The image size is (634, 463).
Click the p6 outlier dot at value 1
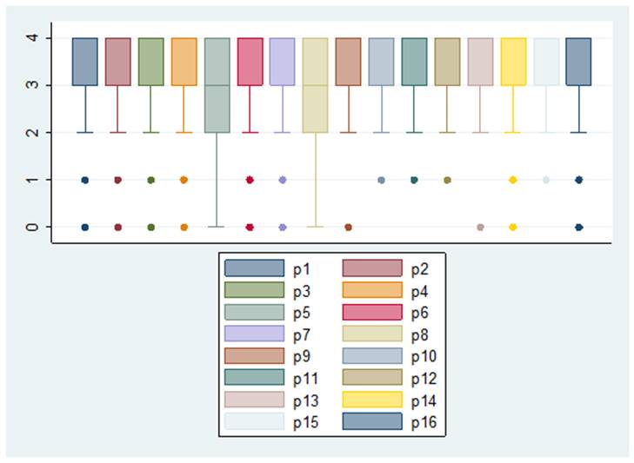pos(250,180)
